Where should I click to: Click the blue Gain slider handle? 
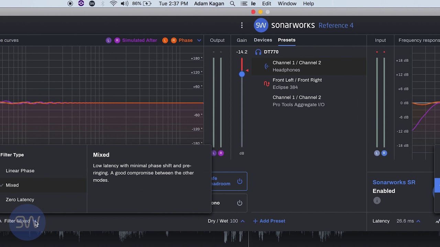click(242, 74)
